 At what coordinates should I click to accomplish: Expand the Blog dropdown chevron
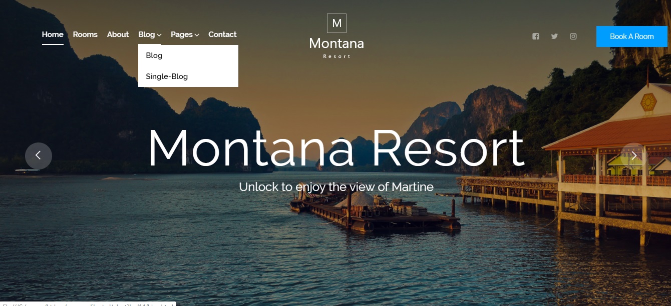[159, 35]
